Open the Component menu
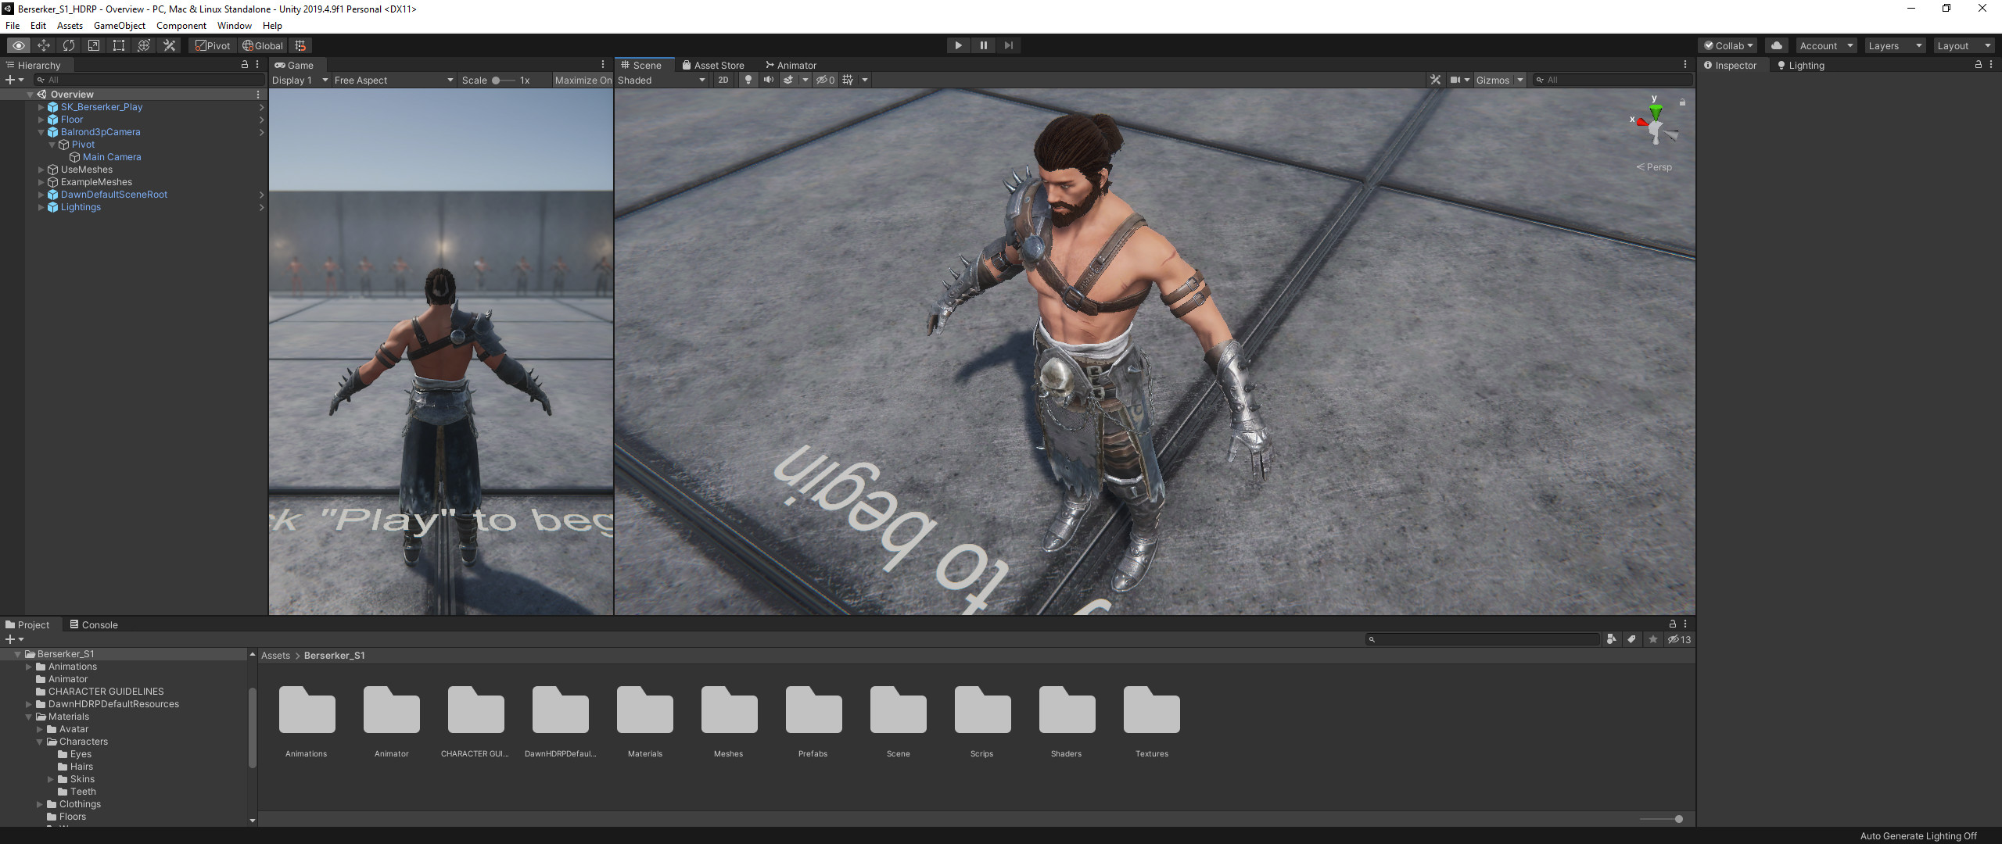The height and width of the screenshot is (844, 2002). click(181, 26)
